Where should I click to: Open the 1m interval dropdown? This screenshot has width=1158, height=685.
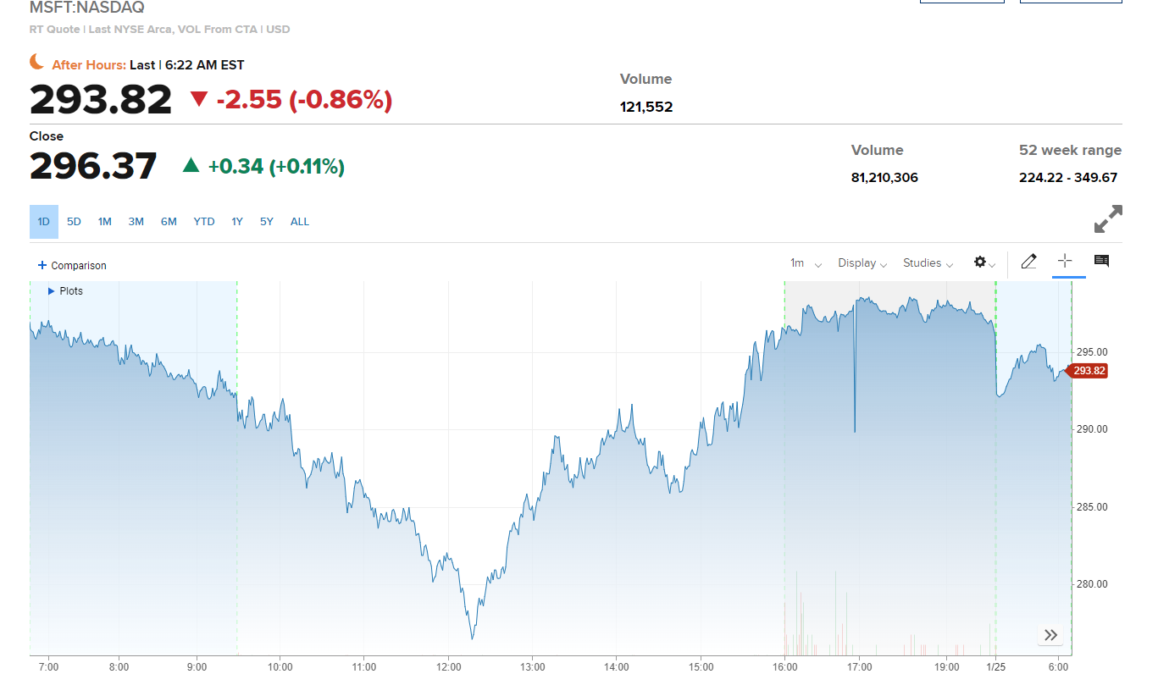[x=806, y=263]
